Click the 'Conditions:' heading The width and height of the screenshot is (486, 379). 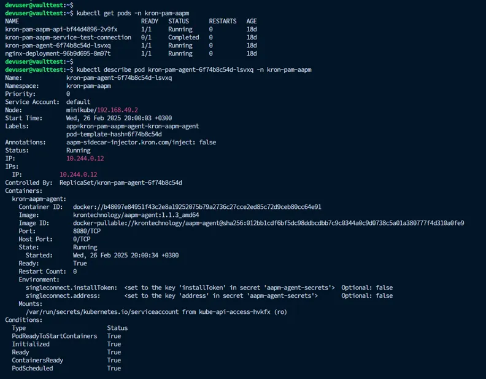coord(23,320)
